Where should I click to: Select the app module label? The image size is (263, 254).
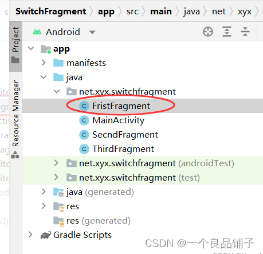(61, 49)
